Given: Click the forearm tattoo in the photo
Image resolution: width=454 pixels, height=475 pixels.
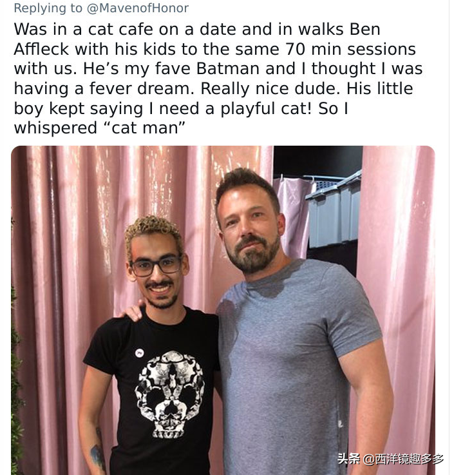Looking at the screenshot, I should pos(98,454).
